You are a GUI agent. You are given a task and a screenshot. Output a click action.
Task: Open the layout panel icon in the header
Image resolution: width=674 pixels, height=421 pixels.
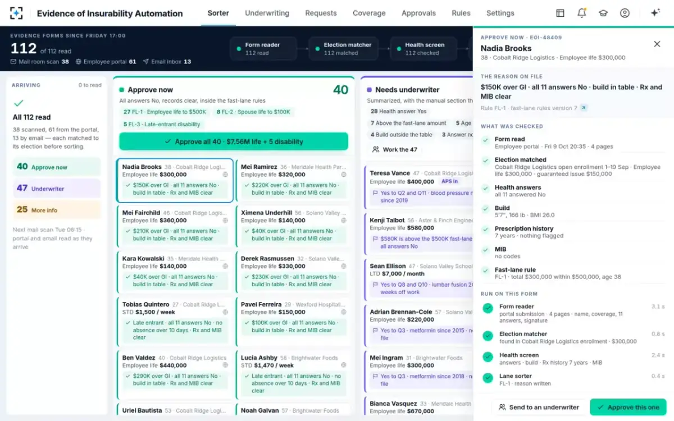[560, 13]
